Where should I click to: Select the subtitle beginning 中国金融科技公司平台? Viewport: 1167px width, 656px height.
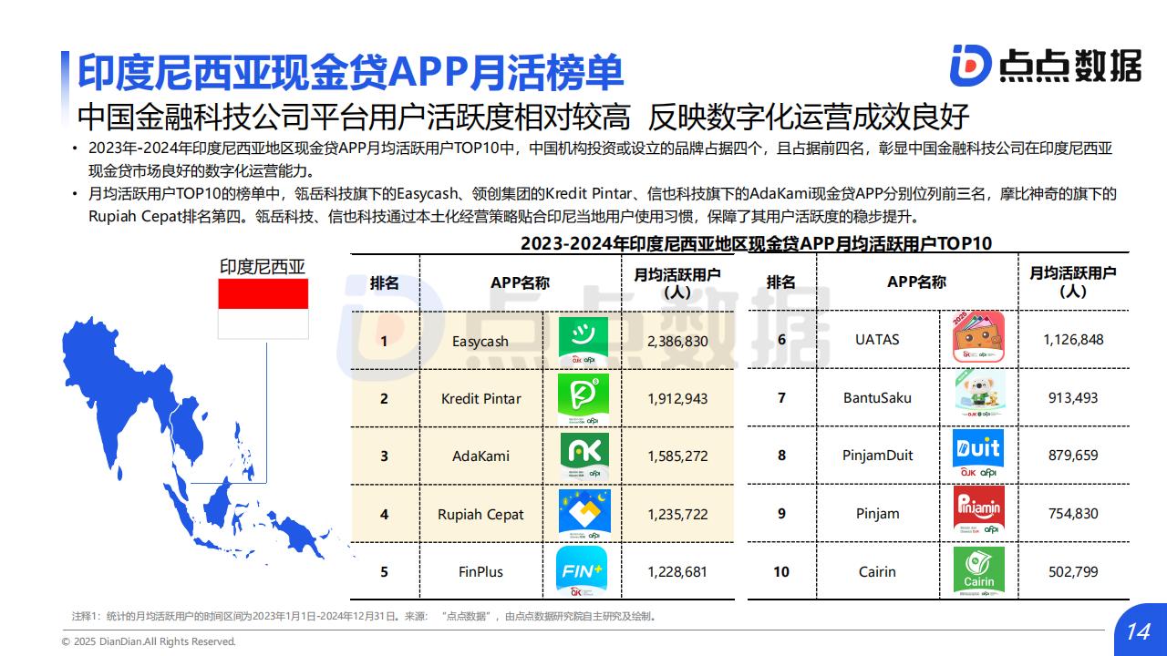pyautogui.click(x=523, y=117)
